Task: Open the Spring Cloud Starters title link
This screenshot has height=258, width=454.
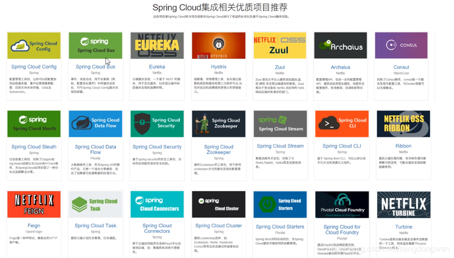Action: [280, 227]
